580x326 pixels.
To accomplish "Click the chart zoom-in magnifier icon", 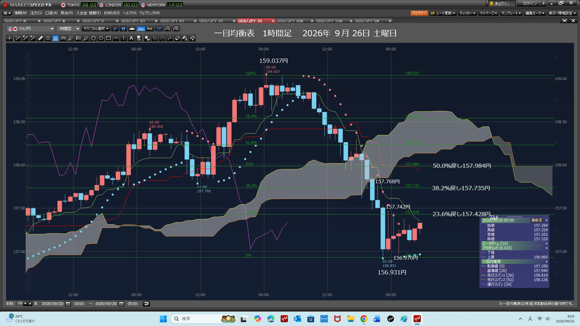I will click(176, 29).
